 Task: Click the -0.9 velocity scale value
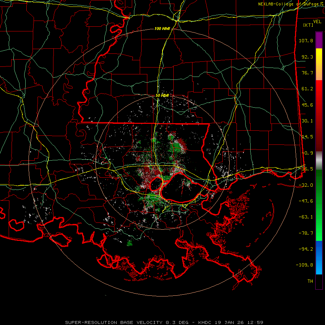(x=307, y=153)
